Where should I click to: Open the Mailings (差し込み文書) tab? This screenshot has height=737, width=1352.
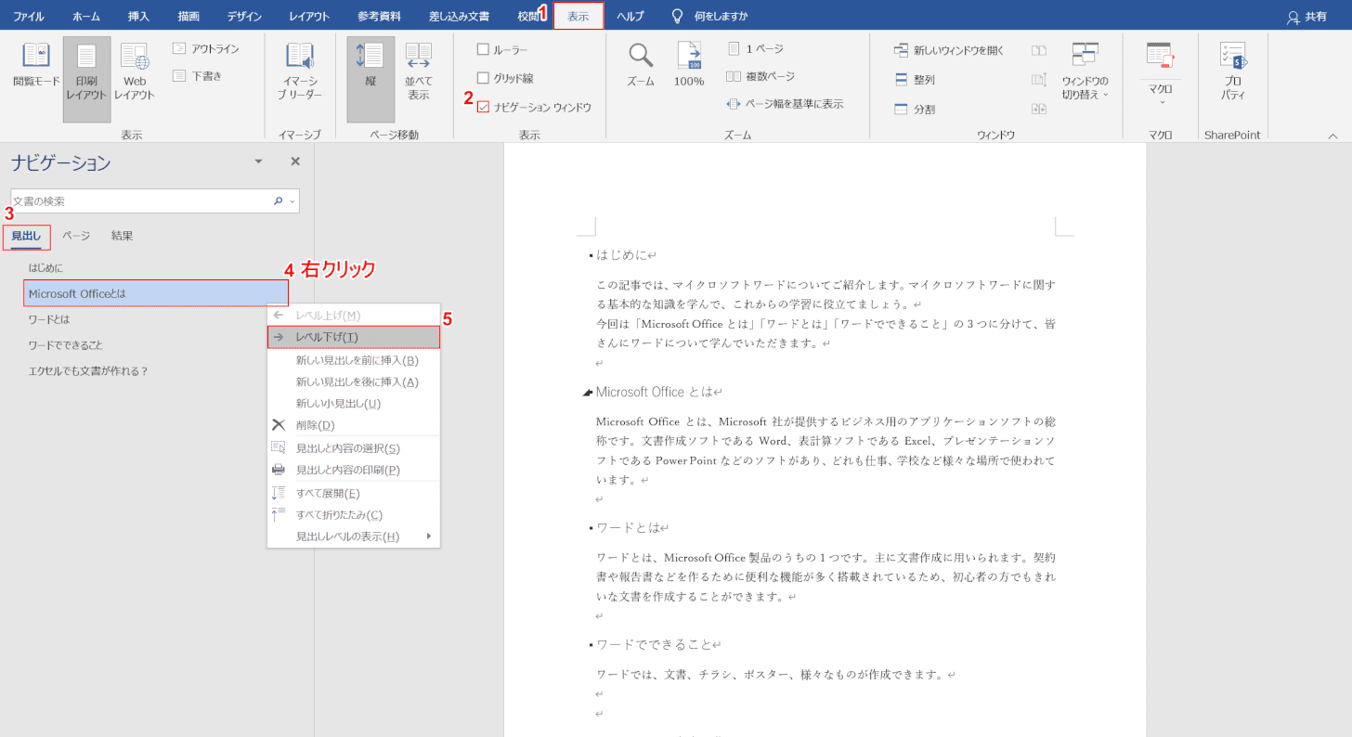click(459, 17)
